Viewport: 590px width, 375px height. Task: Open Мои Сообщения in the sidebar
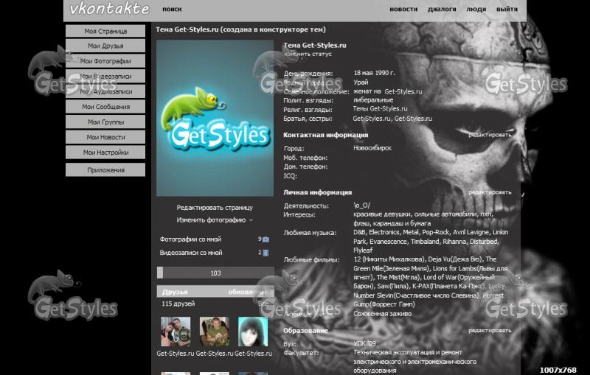click(105, 107)
